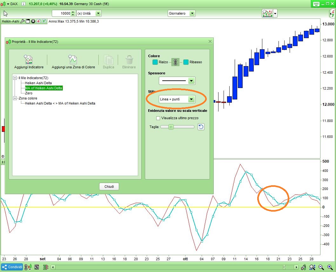Click the Eliminare trash icon

tap(129, 60)
